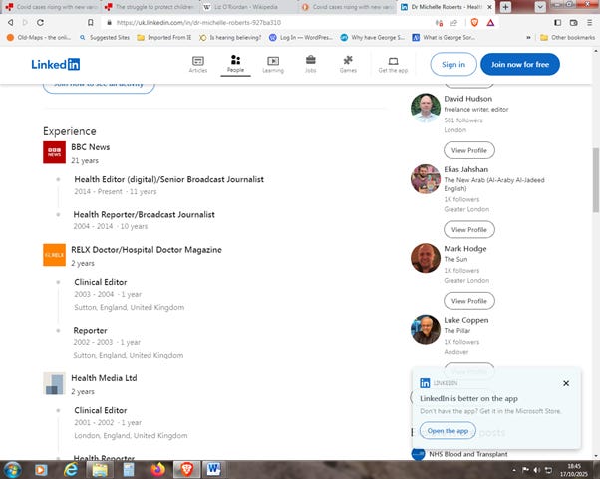600x479 pixels.
Task: Click RELX orange company logo
Action: tap(54, 255)
